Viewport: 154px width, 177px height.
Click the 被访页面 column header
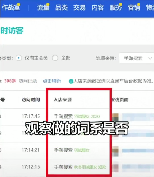pyautogui.click(x=120, y=100)
